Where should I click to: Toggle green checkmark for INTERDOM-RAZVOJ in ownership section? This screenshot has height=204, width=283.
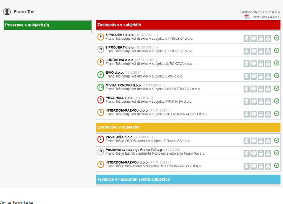tap(276, 165)
